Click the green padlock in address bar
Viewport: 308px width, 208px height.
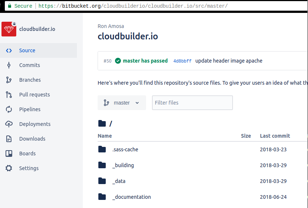(x=10, y=6)
